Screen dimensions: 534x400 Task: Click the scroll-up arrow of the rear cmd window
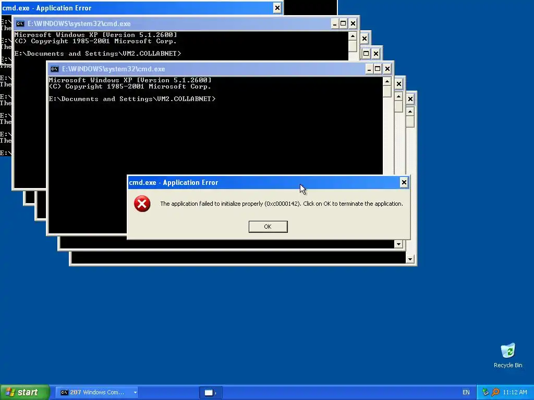pyautogui.click(x=353, y=36)
